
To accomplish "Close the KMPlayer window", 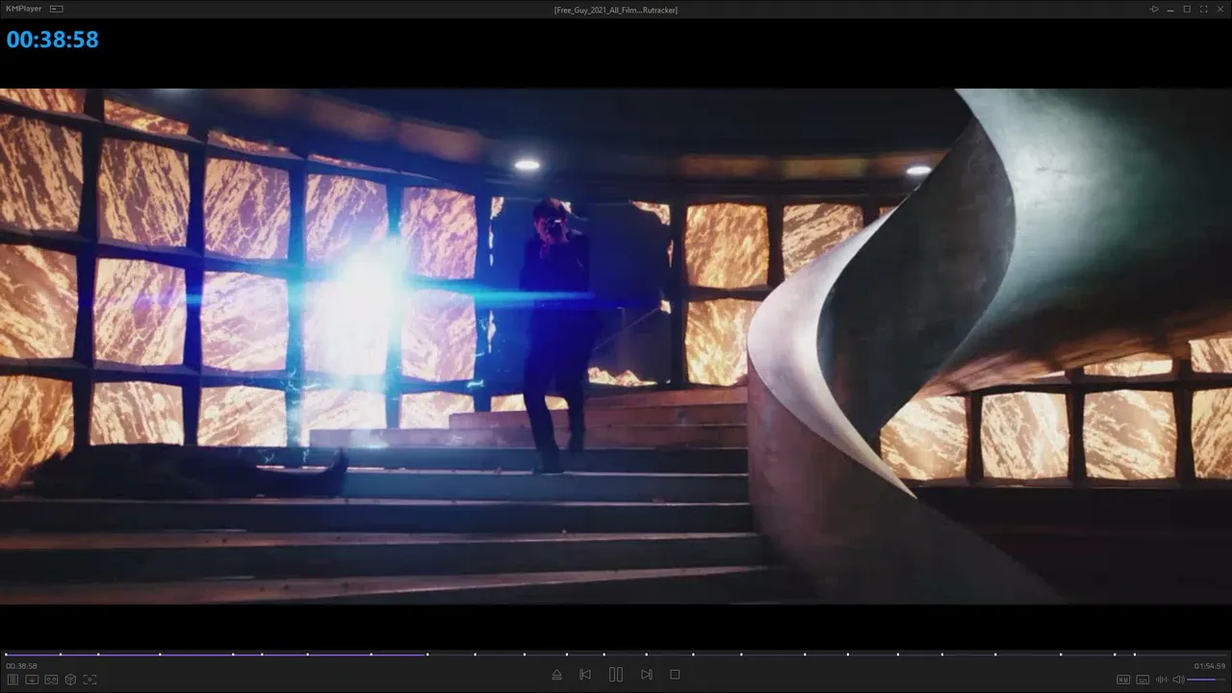I will tap(1219, 9).
